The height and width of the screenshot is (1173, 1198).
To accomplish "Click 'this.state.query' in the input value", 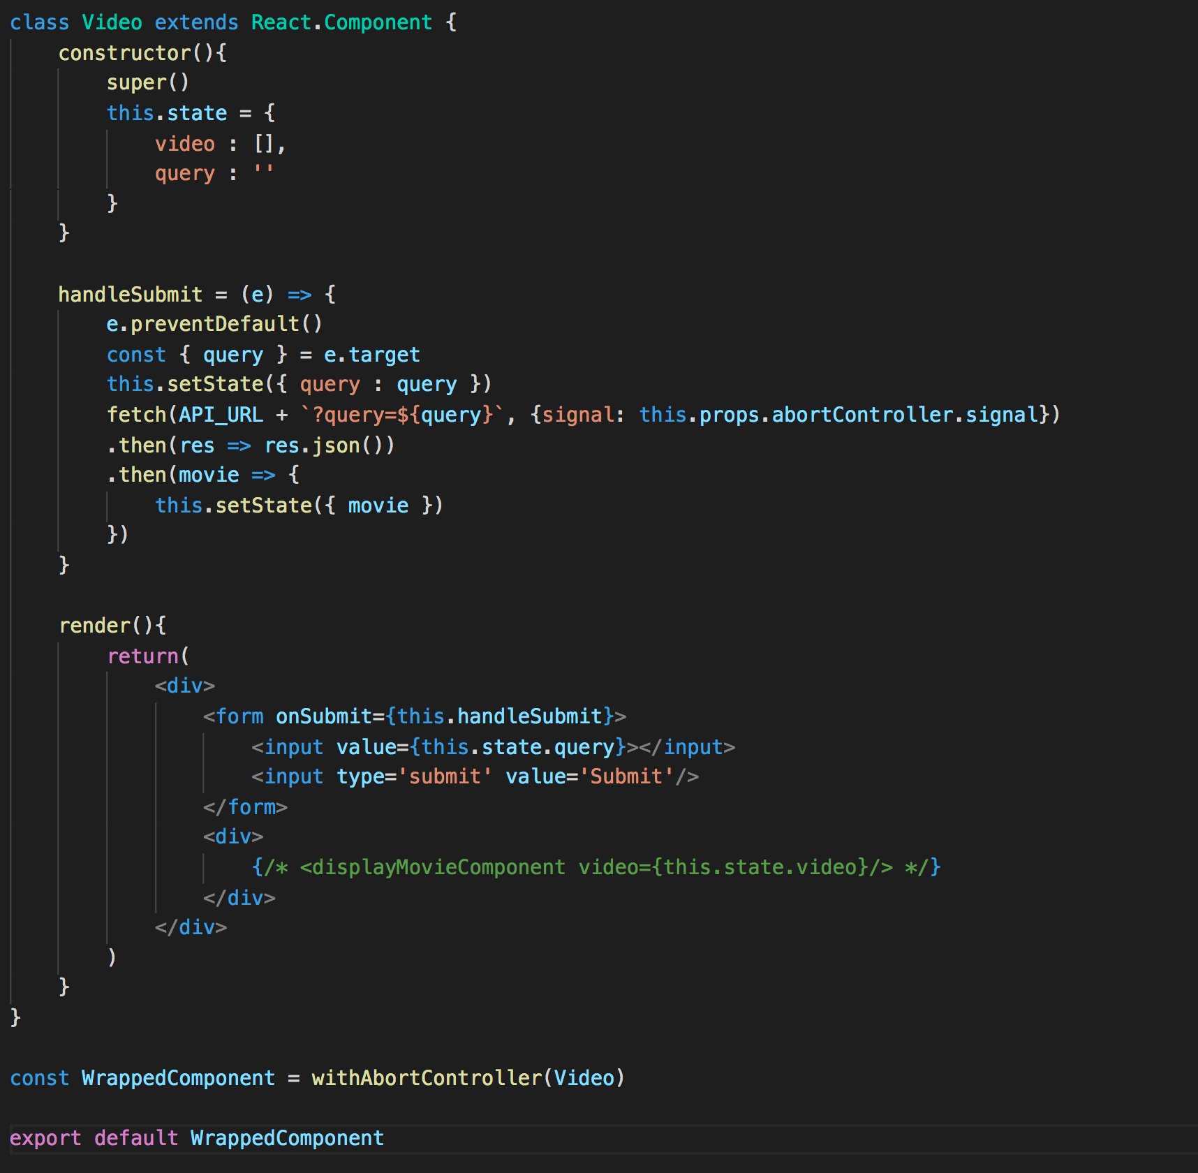I will click(x=518, y=747).
